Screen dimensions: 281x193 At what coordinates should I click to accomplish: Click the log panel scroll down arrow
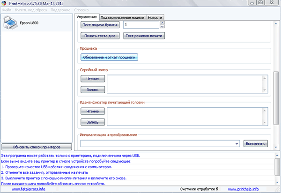click(x=277, y=182)
